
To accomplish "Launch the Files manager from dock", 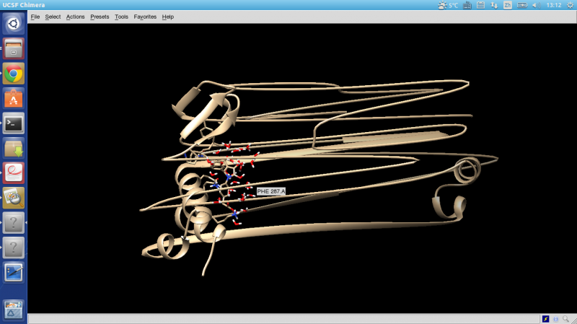I will click(14, 48).
